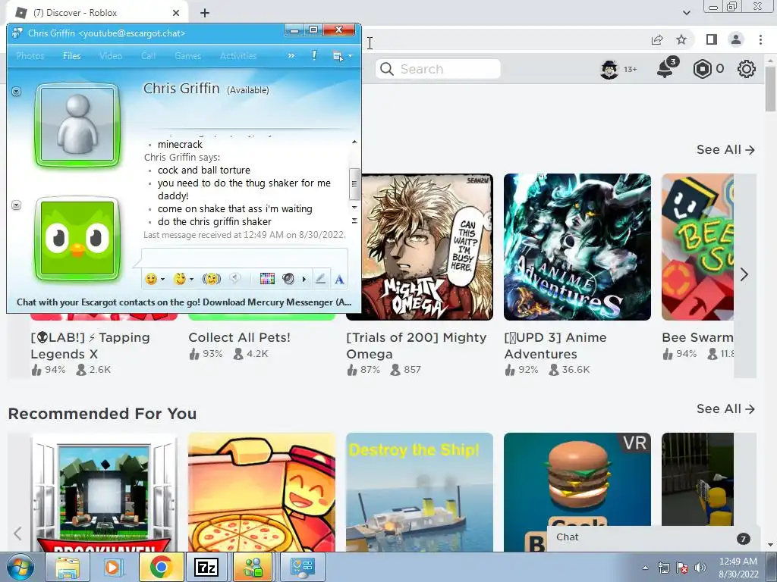Open the VR burger game thumbnail
The width and height of the screenshot is (777, 582).
(577, 479)
